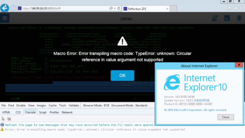This screenshot has width=245, height=138.
Task: Click the Refresh page icon
Action: pyautogui.click(x=119, y=8)
